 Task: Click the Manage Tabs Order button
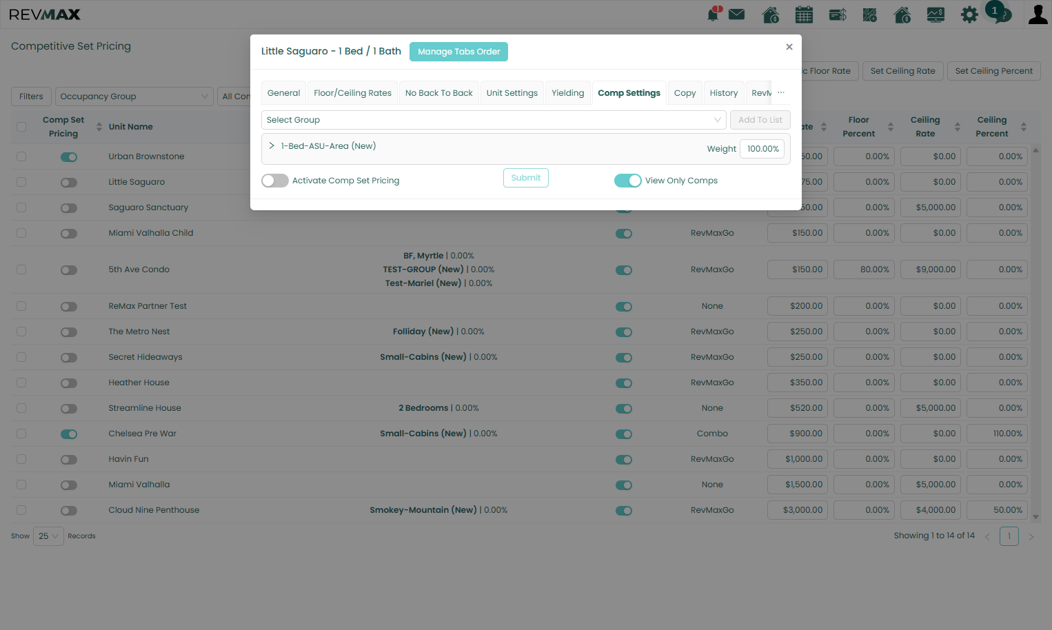pos(458,52)
